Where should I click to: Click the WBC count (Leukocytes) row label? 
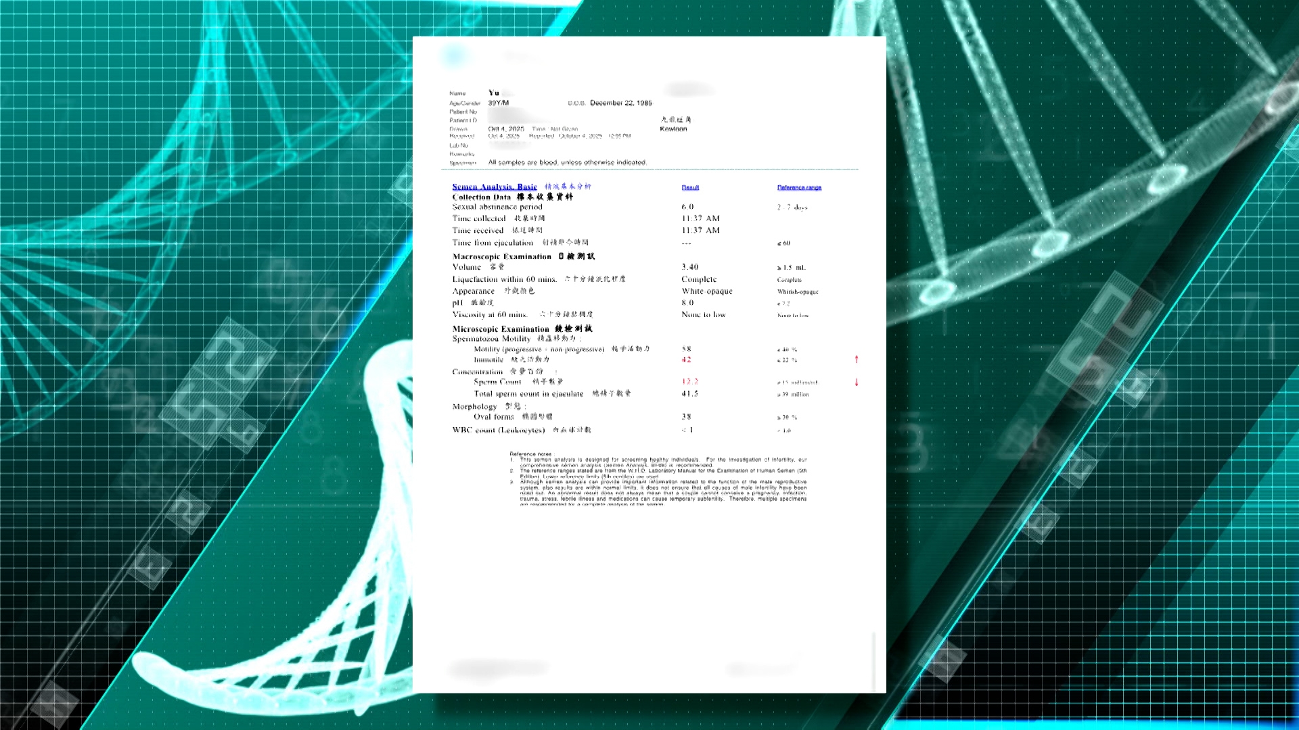coord(498,430)
